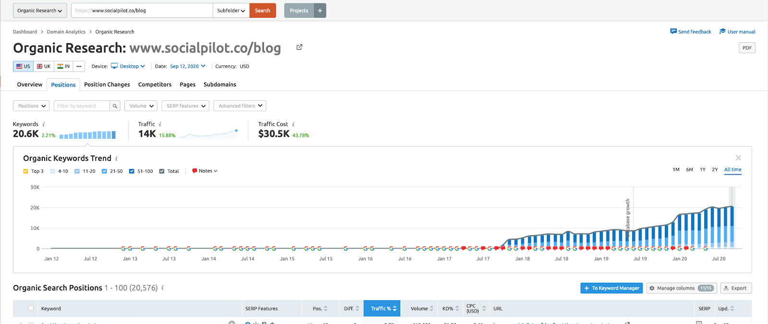The height and width of the screenshot is (324, 768).
Task: Open the Organic Research dropdown
Action: tap(40, 11)
